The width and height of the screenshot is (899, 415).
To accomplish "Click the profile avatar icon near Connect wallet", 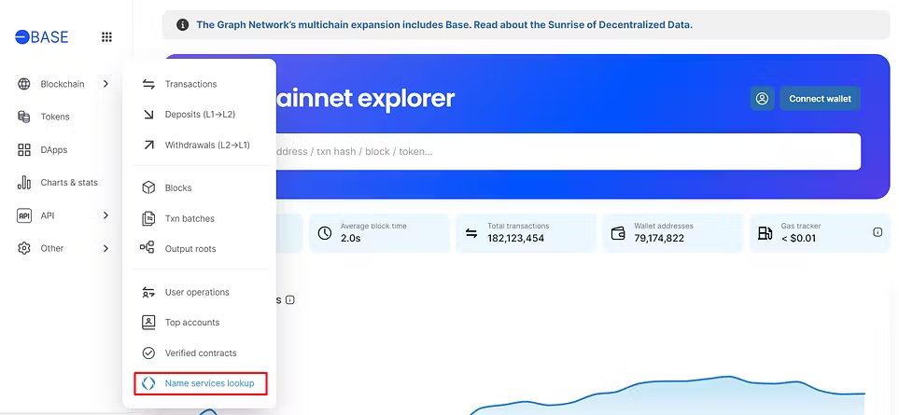I will coord(762,99).
